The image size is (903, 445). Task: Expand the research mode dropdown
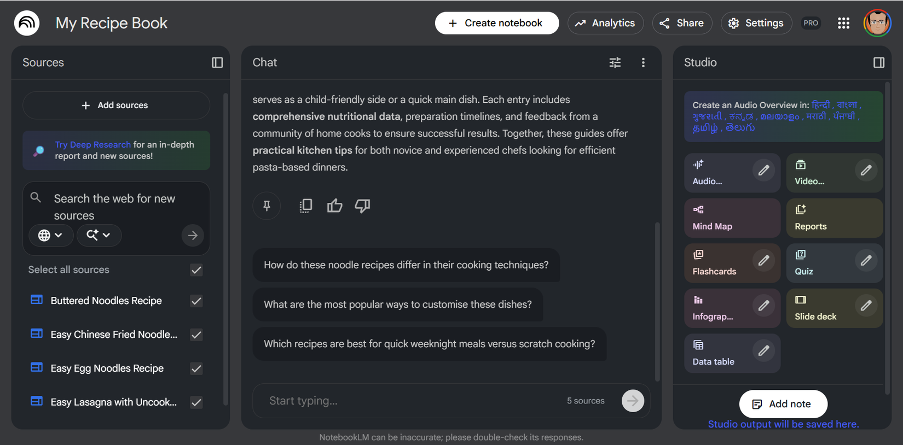tap(99, 235)
